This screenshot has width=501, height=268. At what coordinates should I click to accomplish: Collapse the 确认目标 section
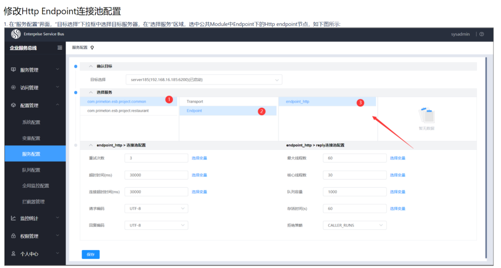[91, 66]
